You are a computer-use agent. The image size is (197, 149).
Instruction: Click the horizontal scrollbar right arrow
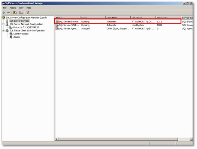coord(191,139)
